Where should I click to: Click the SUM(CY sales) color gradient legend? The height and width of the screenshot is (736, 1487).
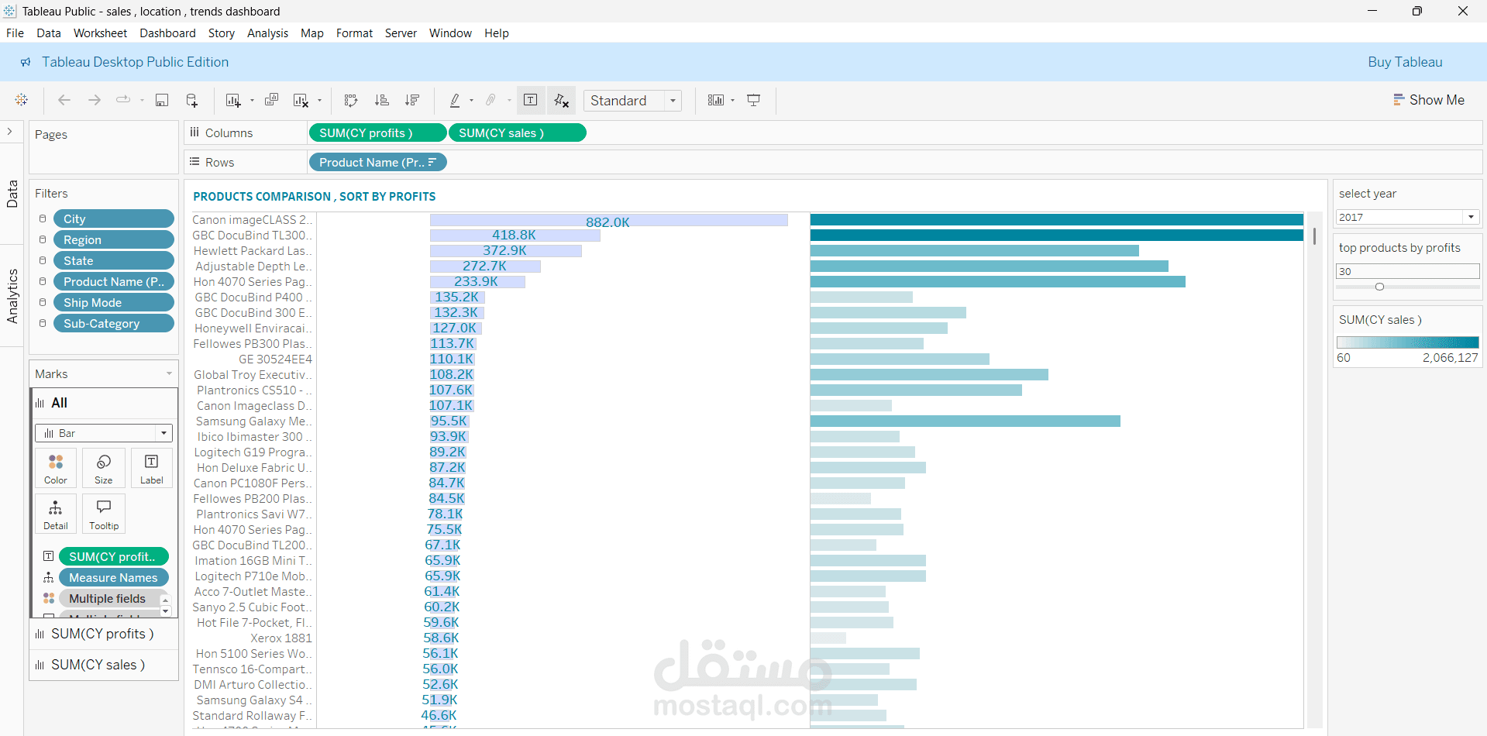[1407, 342]
